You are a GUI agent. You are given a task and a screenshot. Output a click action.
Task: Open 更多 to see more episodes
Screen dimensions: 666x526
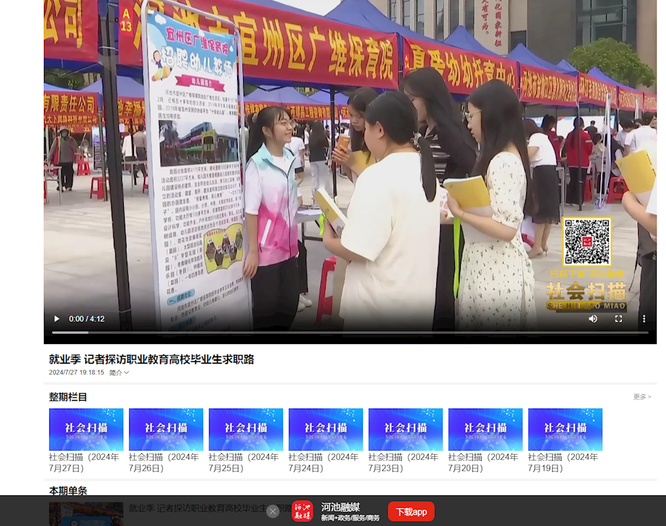tap(642, 397)
